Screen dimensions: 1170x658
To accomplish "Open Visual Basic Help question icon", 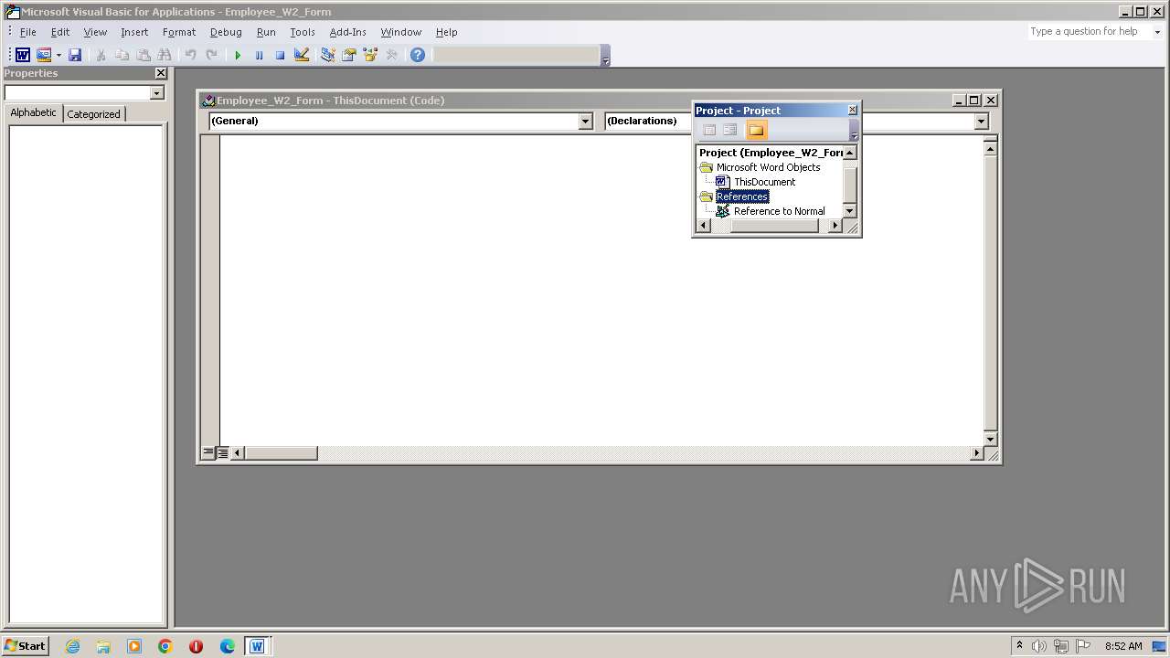I will click(x=418, y=55).
